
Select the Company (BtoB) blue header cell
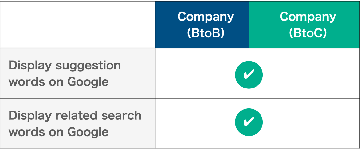coord(202,25)
